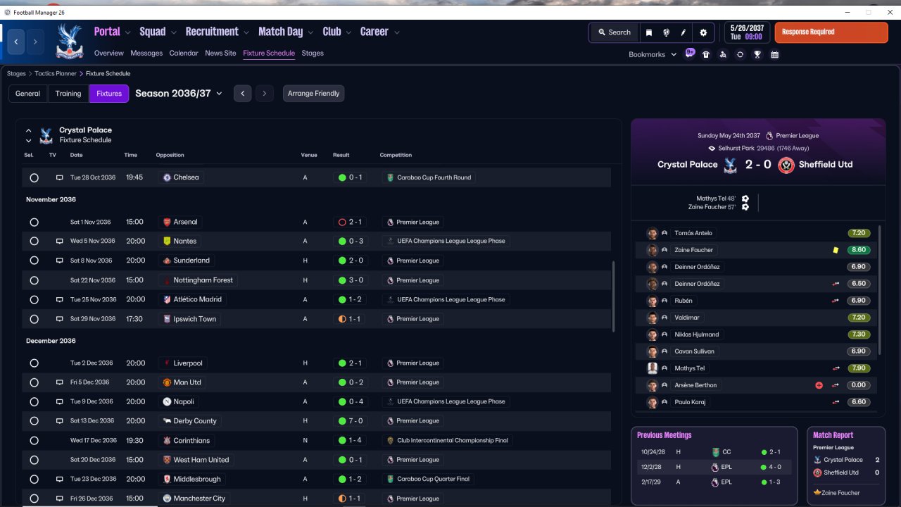Open the Search button
This screenshot has width=901, height=507.
[615, 32]
